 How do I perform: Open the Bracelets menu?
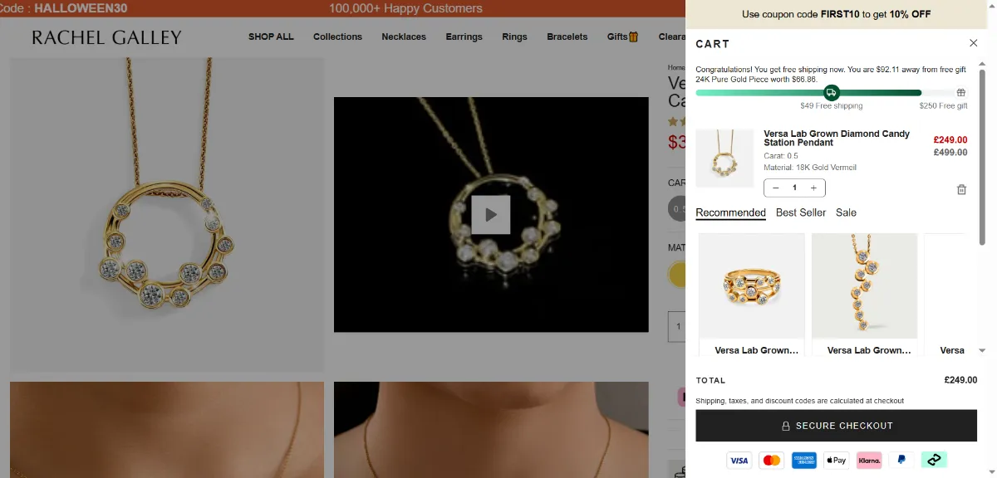(x=567, y=37)
